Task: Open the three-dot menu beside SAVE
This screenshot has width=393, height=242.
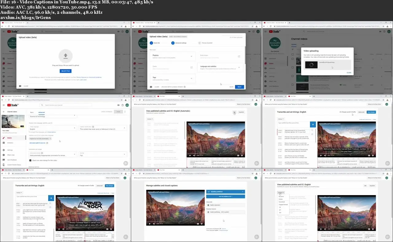Action: pos(125,112)
